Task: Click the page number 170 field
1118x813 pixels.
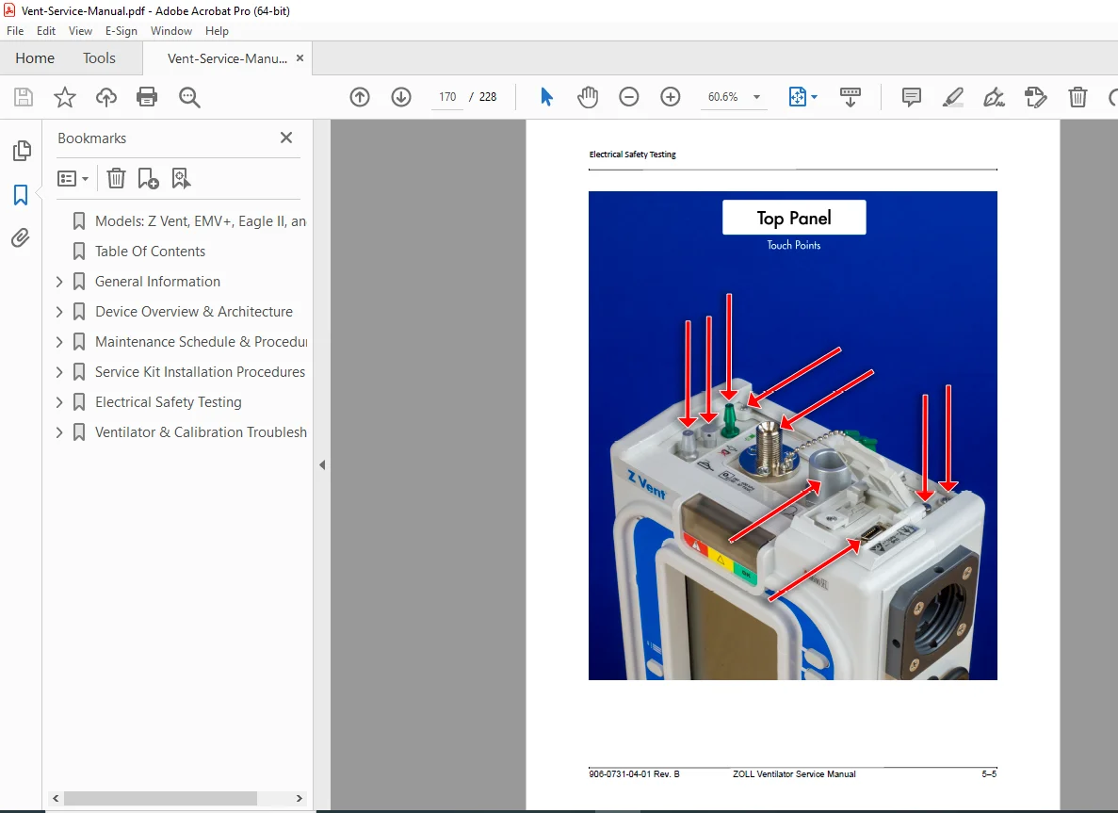Action: 447,97
